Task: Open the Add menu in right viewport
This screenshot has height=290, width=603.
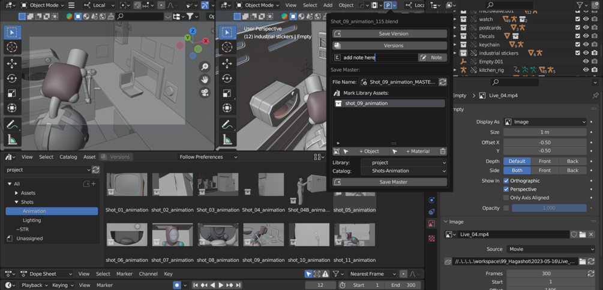Action: (x=328, y=5)
